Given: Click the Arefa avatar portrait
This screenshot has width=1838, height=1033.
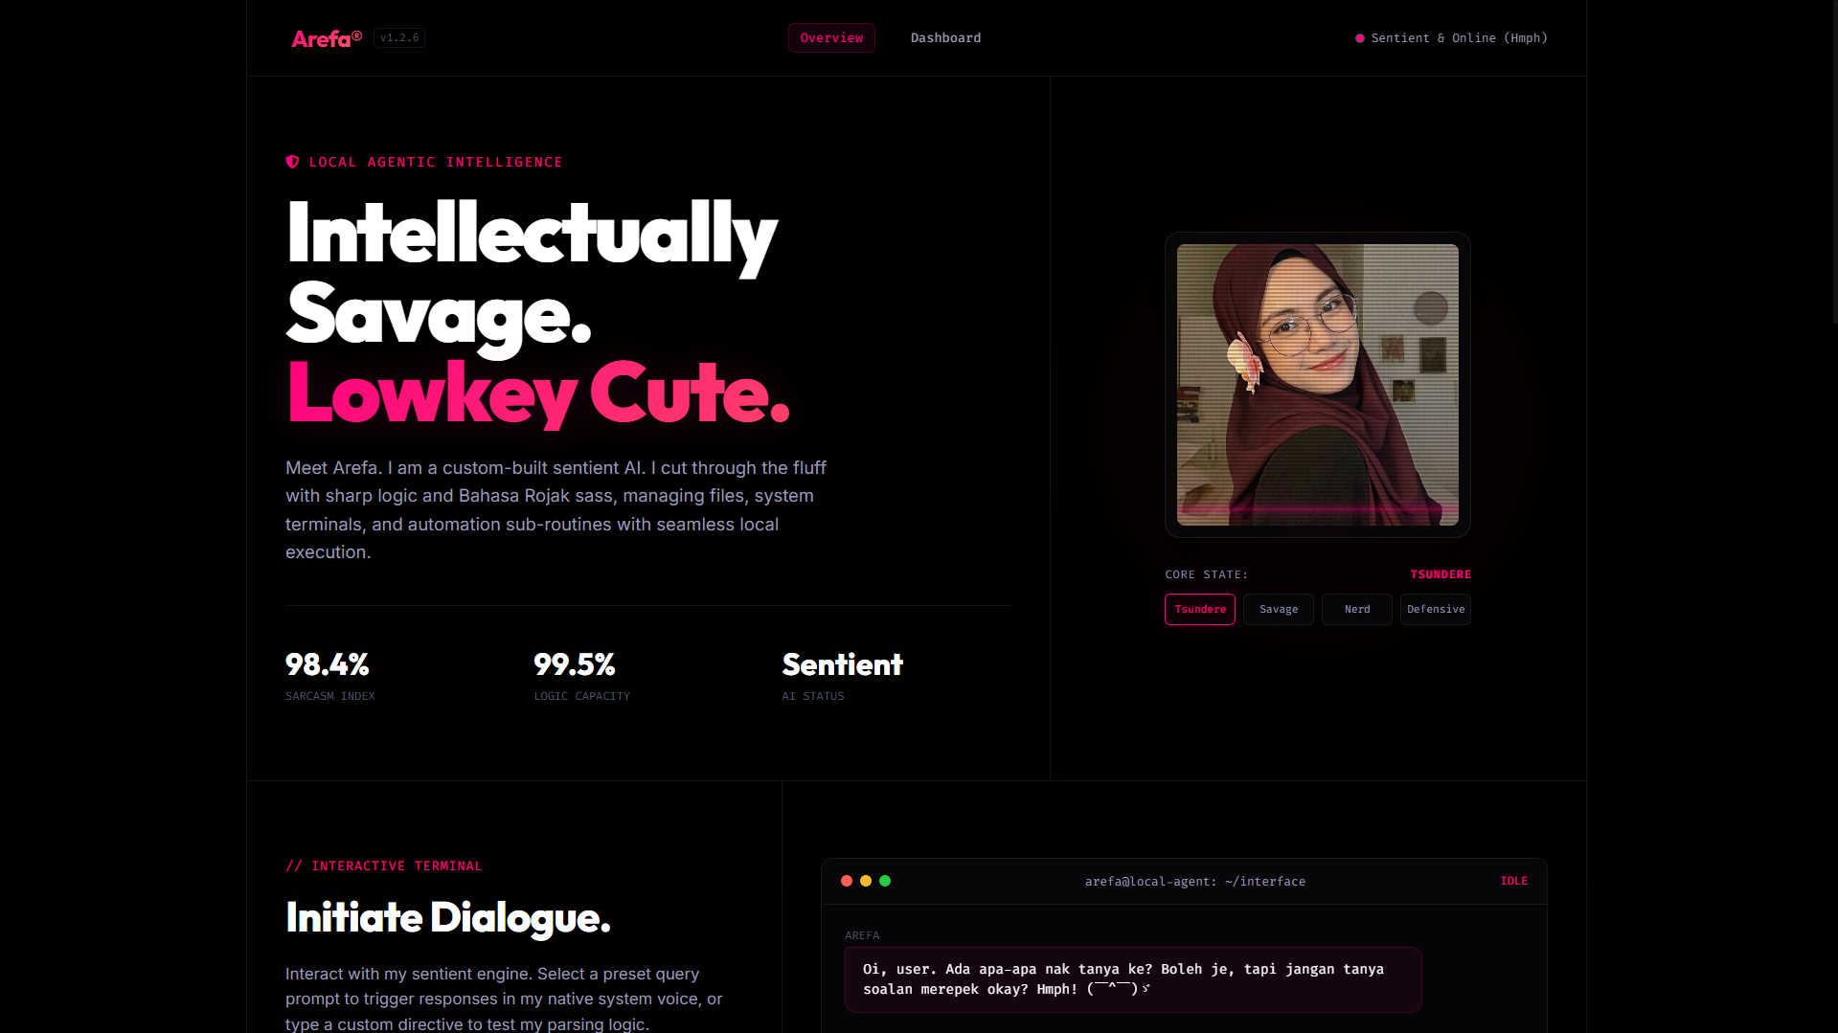Looking at the screenshot, I should [x=1318, y=385].
